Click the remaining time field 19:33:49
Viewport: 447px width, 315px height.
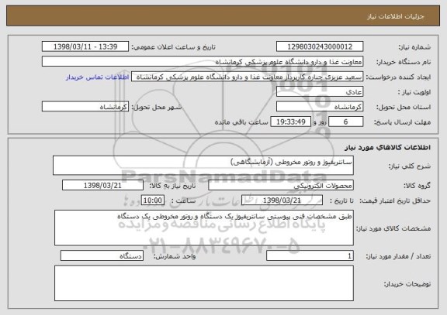point(290,122)
